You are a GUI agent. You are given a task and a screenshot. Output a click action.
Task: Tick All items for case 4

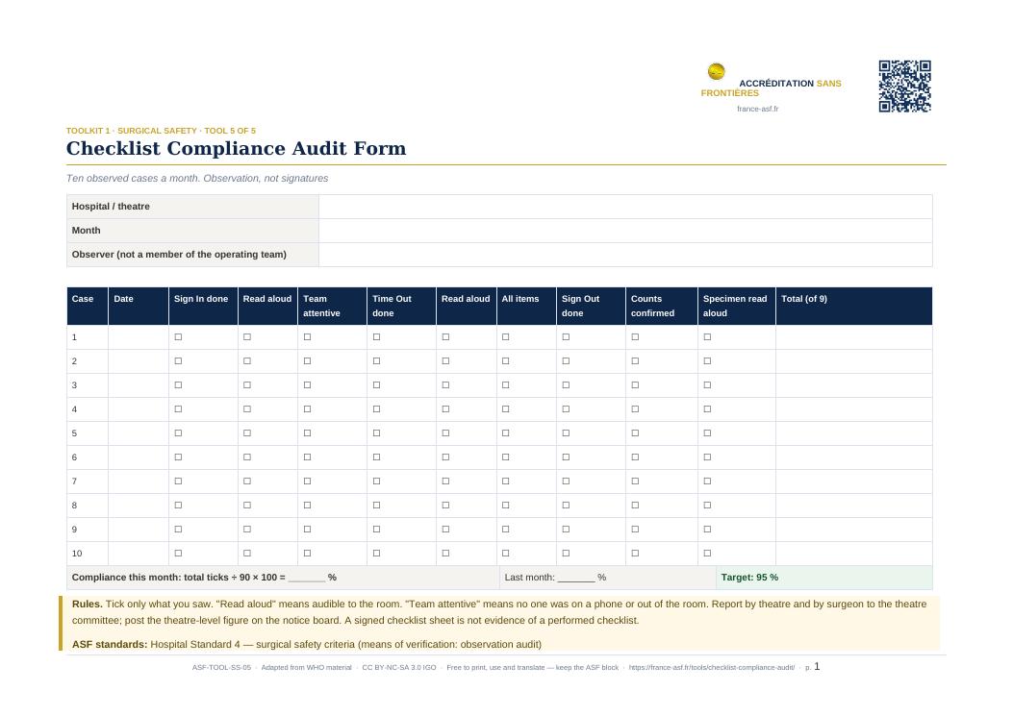[506, 408]
